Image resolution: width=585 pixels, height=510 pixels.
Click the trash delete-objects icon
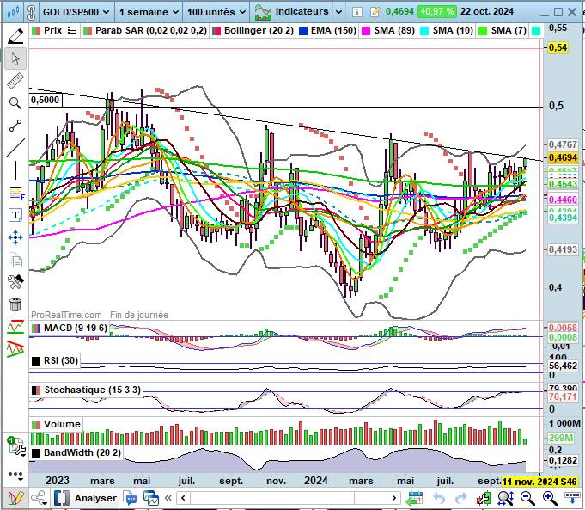coord(15,304)
